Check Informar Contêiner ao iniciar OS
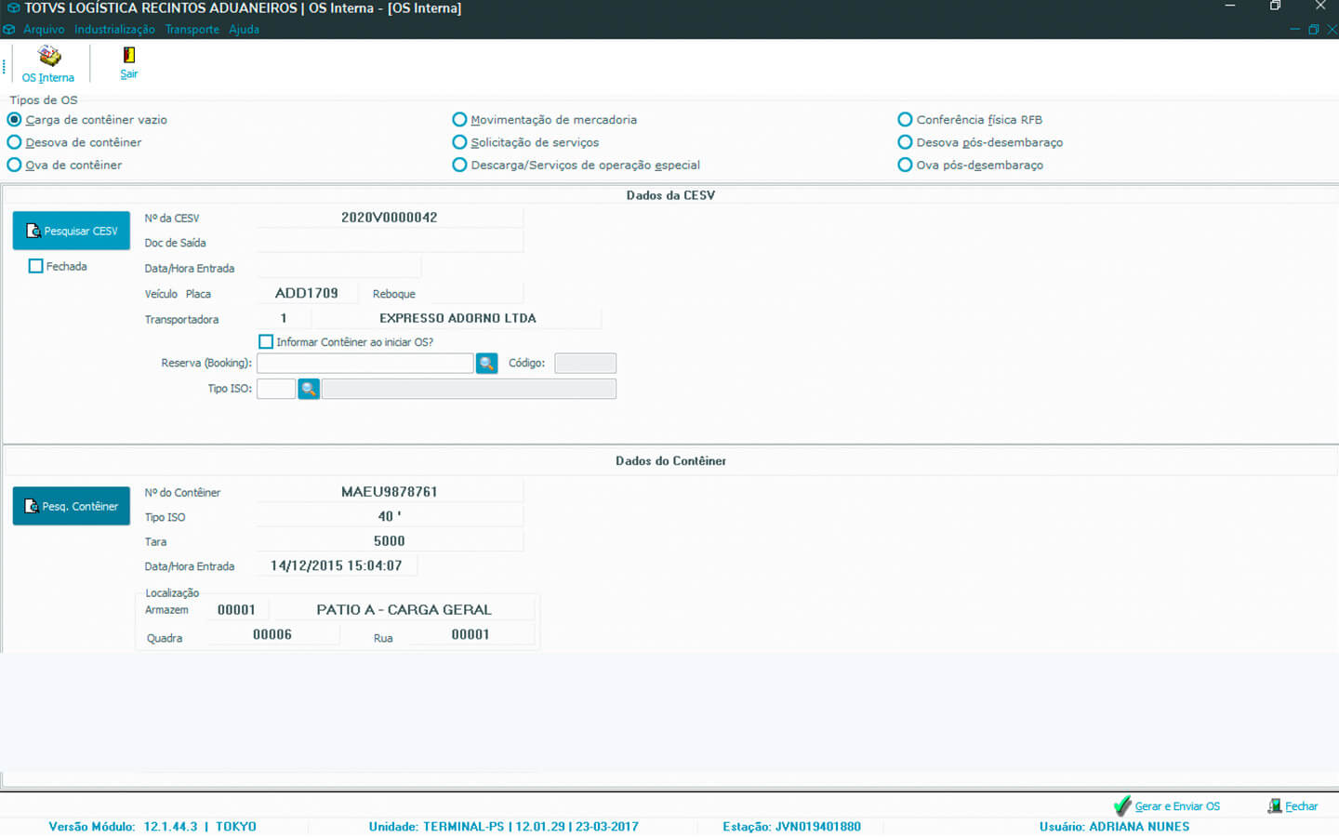The image size is (1339, 837). point(266,342)
